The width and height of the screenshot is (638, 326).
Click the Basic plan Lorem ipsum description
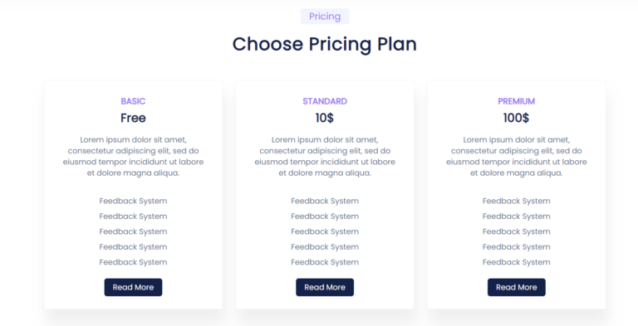(x=133, y=157)
